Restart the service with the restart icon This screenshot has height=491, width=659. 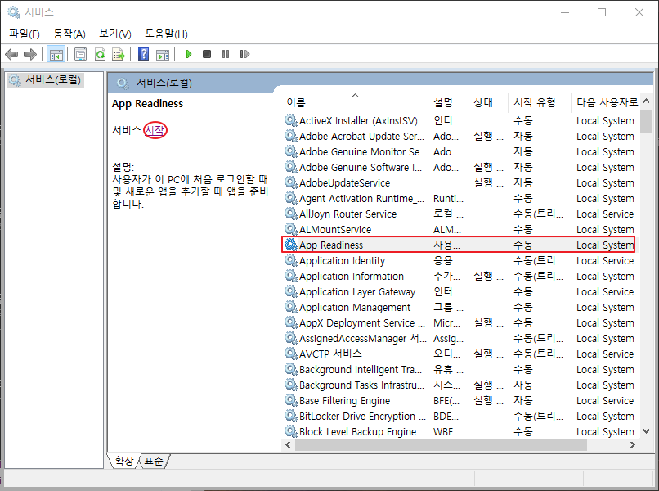pos(244,54)
